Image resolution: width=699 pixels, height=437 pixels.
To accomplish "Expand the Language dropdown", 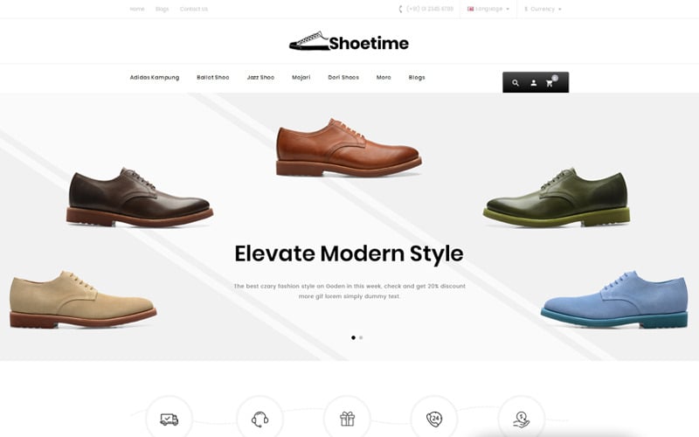I will (488, 9).
